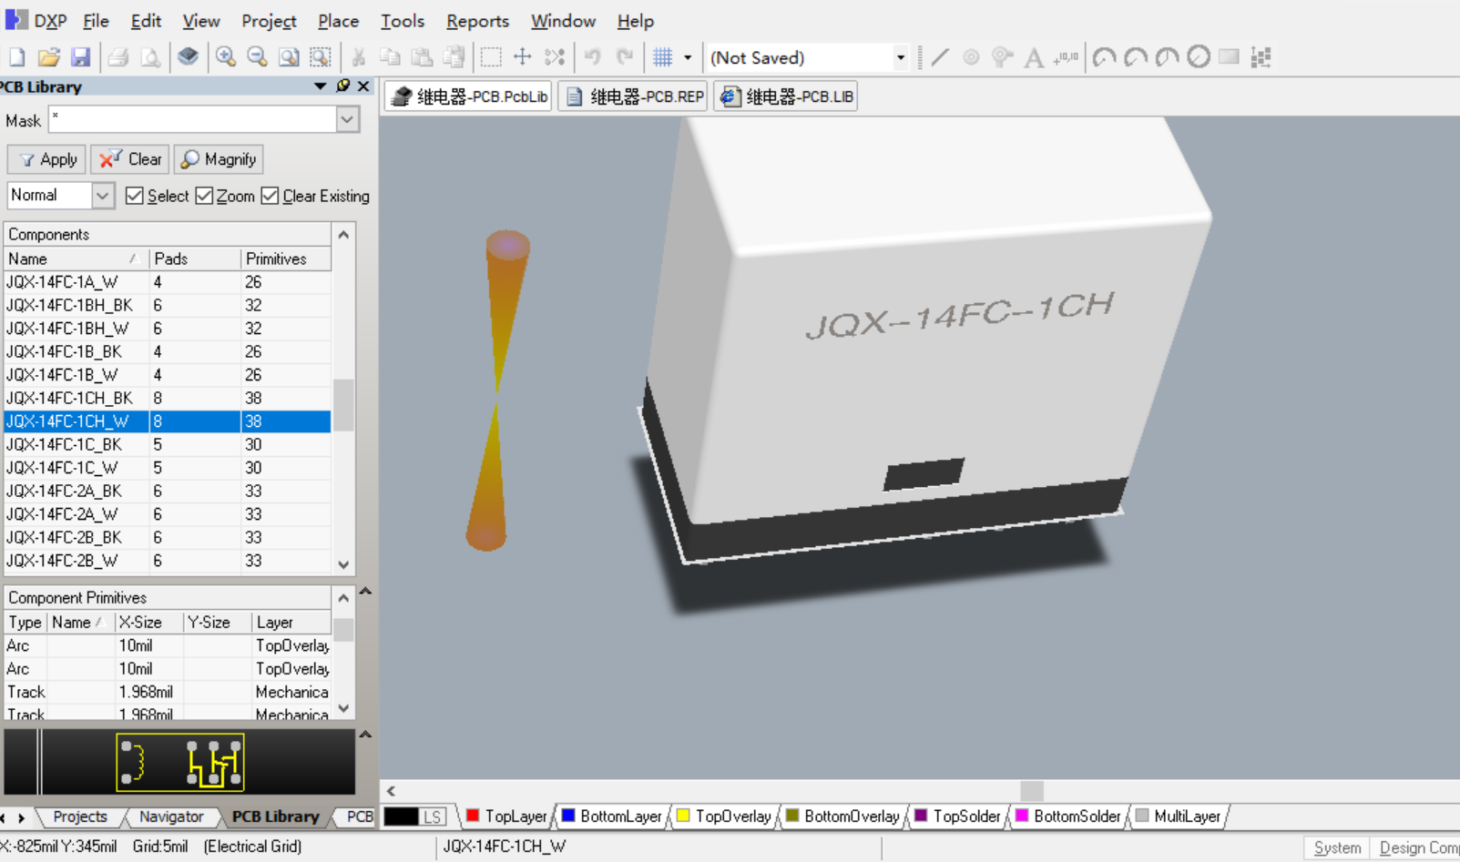Open the grid icon dropdown arrow
This screenshot has height=862, width=1460.
[688, 57]
